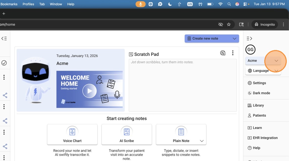Click the Siri icon in menu bar

coord(237,4)
